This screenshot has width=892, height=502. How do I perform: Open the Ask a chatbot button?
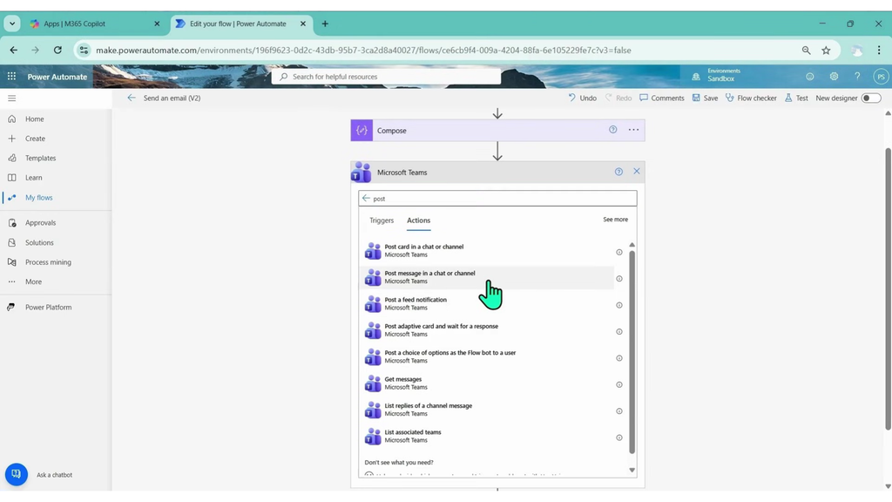16,474
